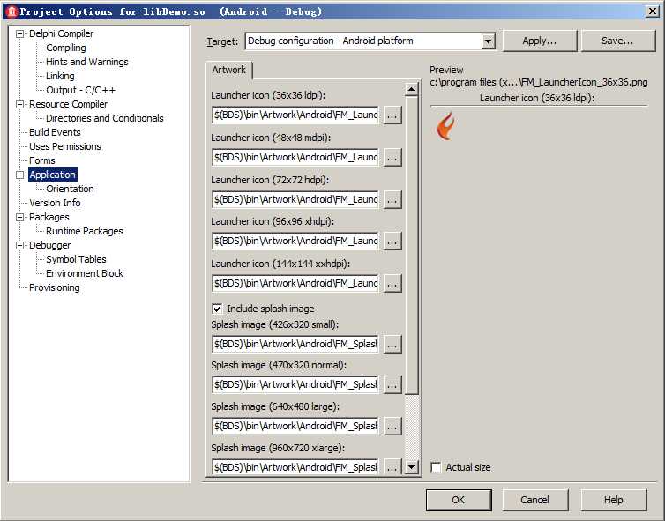Click the Project Options title bar icon

click(11, 11)
